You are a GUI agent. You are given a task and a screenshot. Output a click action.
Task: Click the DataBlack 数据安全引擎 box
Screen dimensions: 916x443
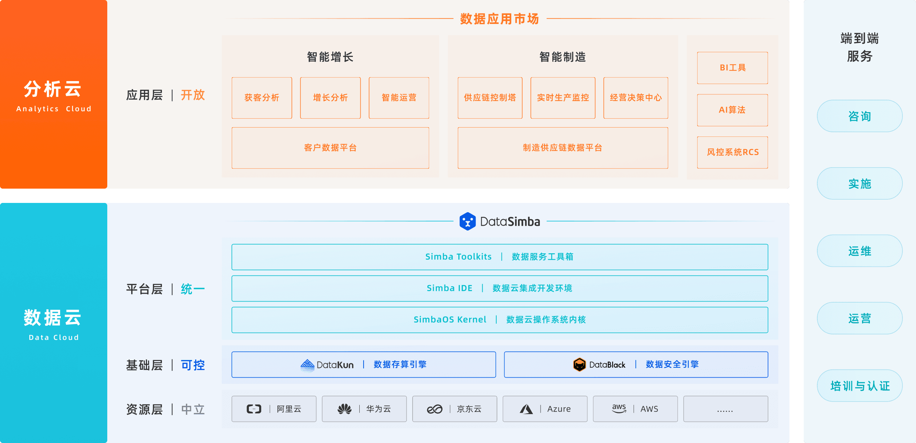pyautogui.click(x=636, y=365)
